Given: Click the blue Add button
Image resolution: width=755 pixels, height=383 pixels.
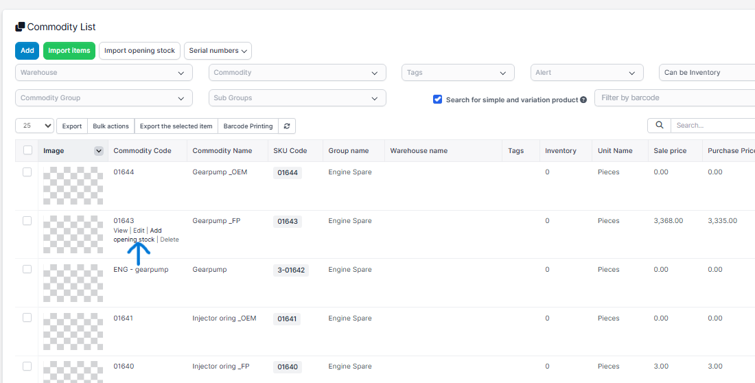Looking at the screenshot, I should (27, 51).
